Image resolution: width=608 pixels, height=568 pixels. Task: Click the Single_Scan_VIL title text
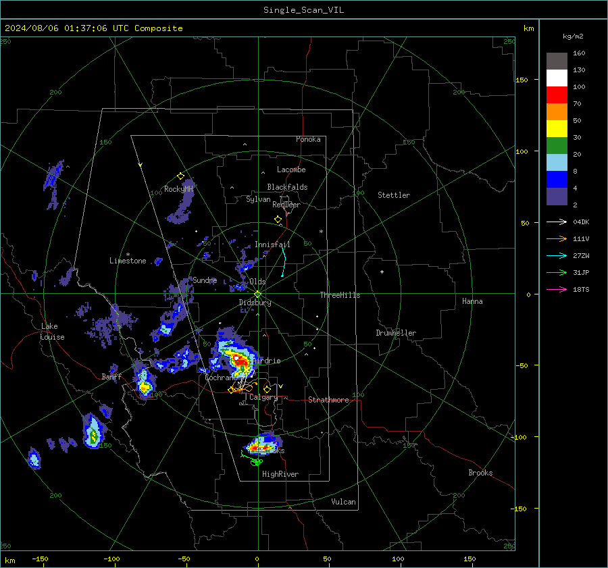pyautogui.click(x=303, y=10)
